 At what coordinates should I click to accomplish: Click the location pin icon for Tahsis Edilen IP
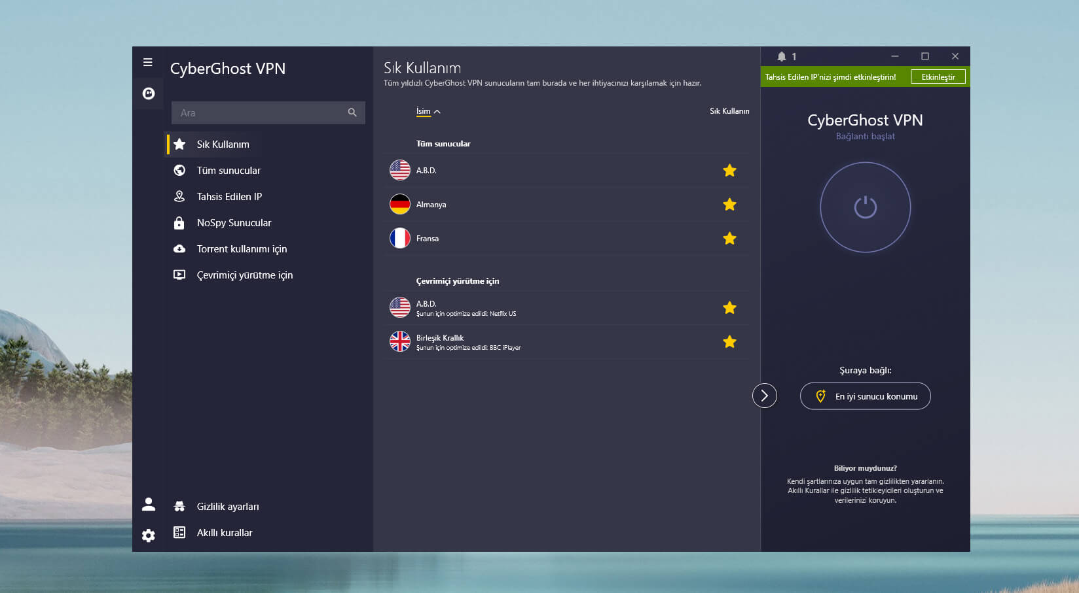tap(179, 196)
